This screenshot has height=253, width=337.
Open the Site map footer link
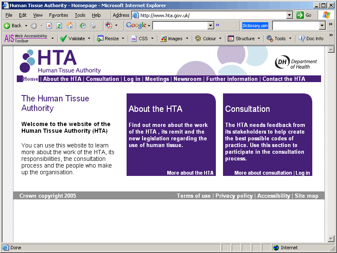point(306,196)
